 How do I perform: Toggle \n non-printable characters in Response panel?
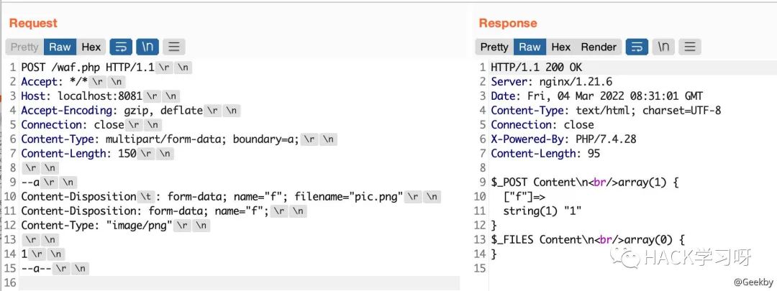coord(663,47)
